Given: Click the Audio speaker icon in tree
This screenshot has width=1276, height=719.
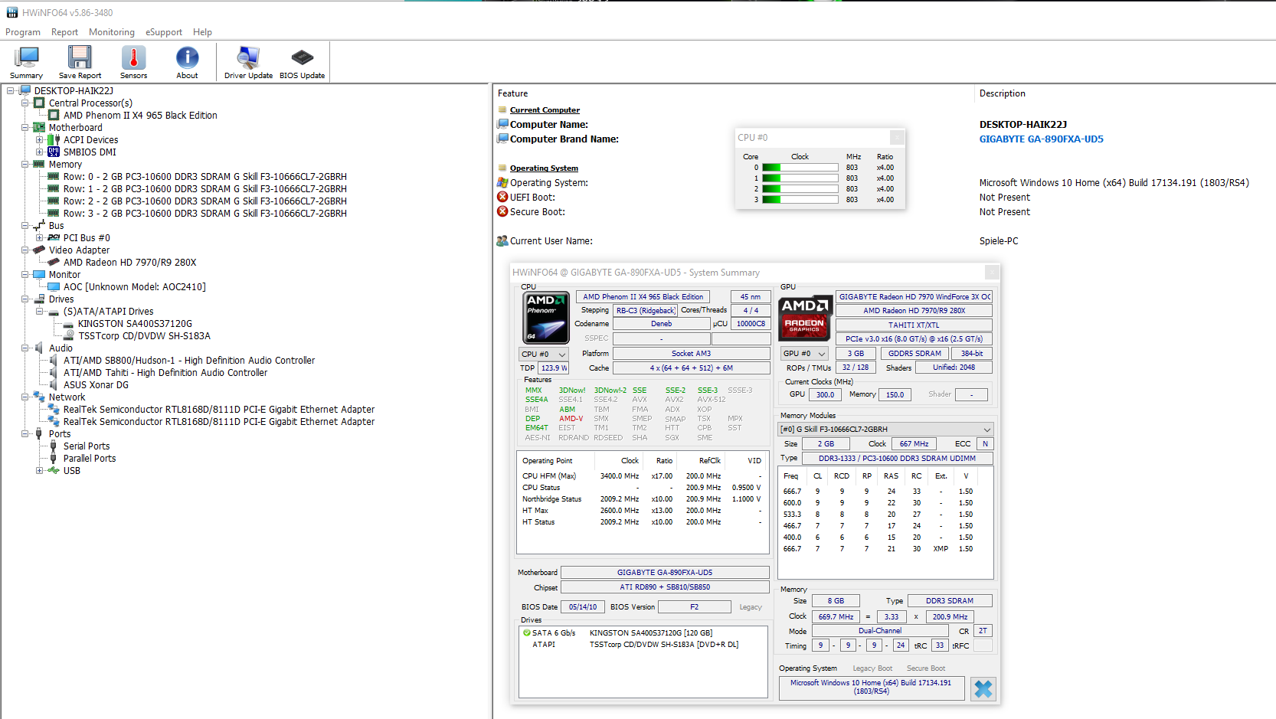Looking at the screenshot, I should coord(40,348).
